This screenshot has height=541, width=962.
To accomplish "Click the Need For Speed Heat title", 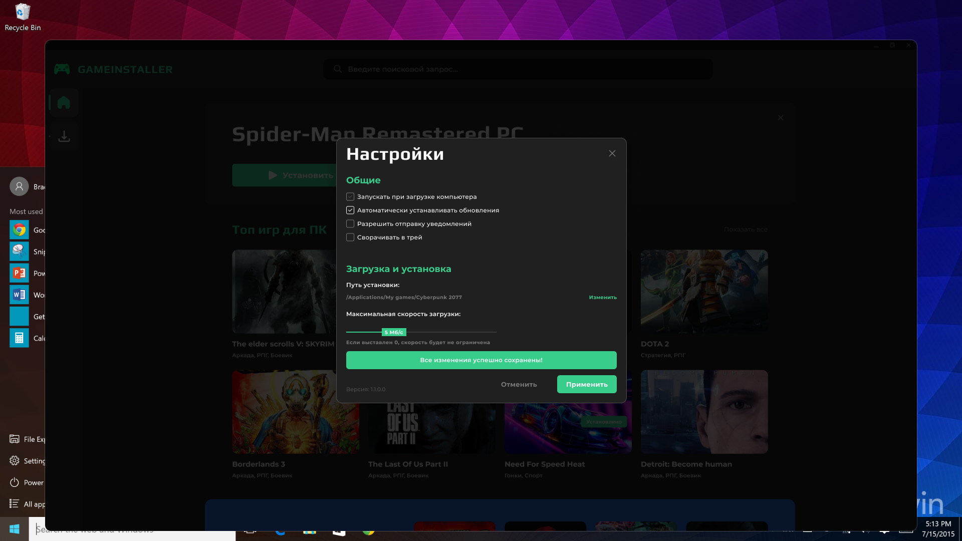I will (x=545, y=464).
